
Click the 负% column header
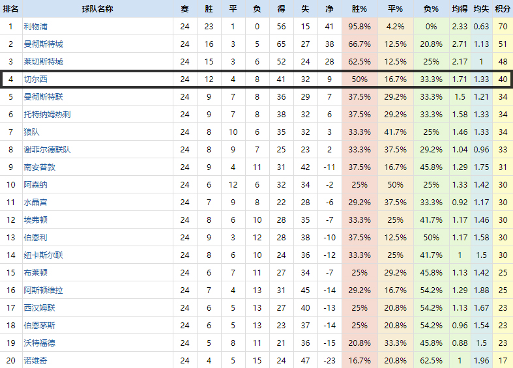(431, 9)
